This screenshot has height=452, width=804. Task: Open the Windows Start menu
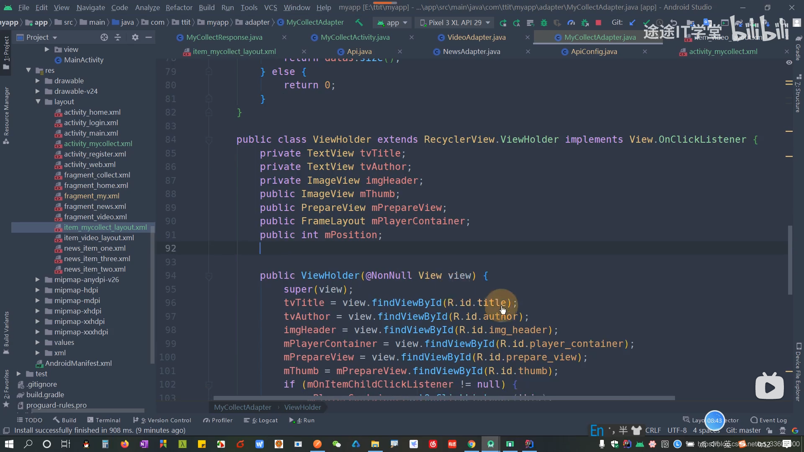[9, 444]
